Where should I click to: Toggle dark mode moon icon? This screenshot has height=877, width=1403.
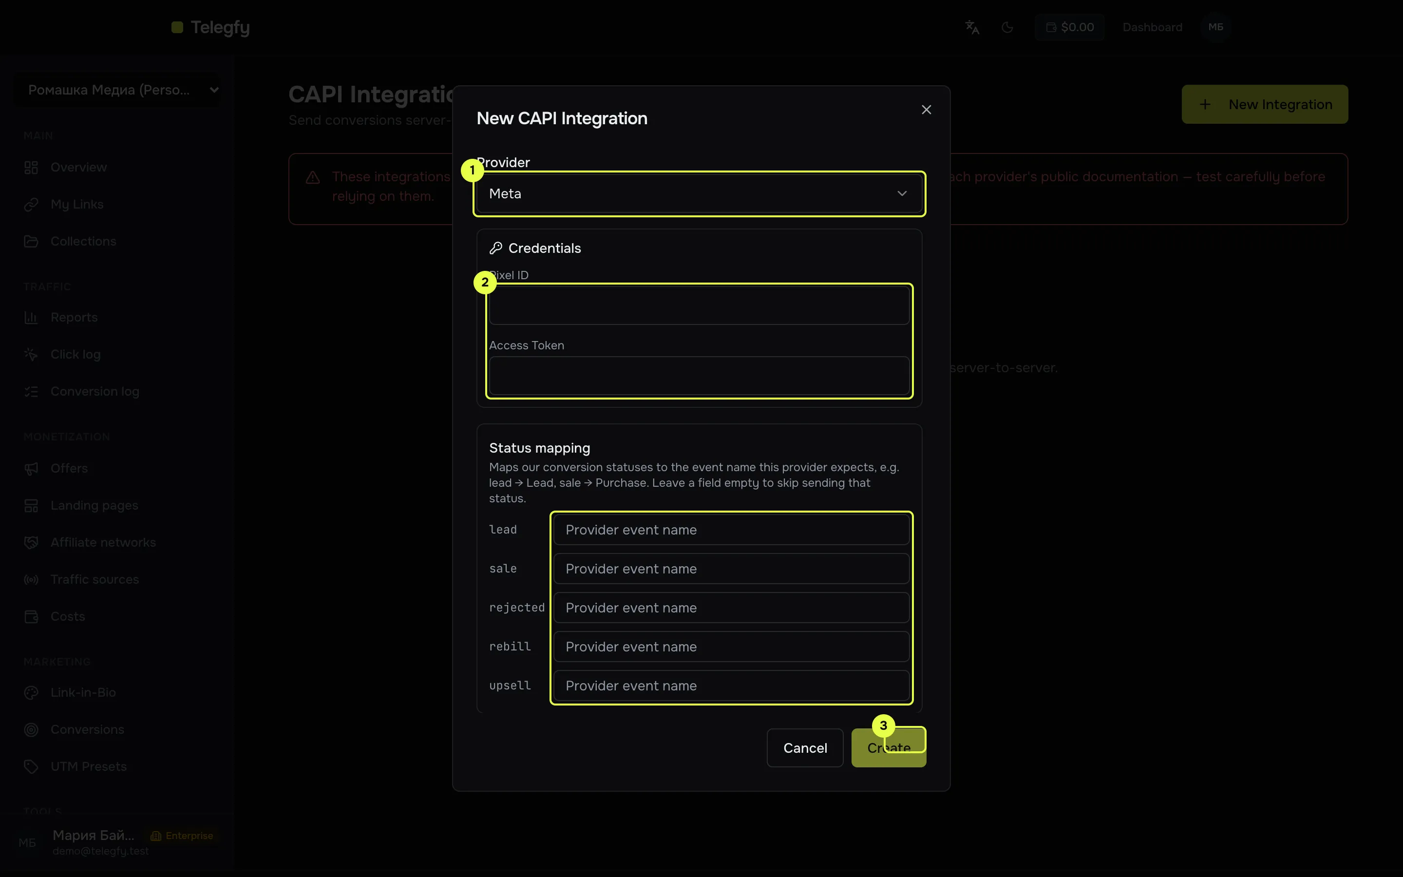pos(1007,27)
